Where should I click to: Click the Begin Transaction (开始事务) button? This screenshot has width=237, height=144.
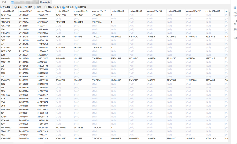5,7
